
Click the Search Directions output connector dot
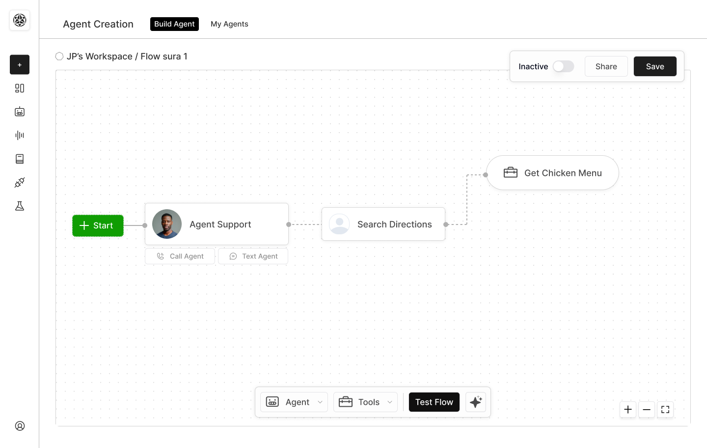pos(446,224)
